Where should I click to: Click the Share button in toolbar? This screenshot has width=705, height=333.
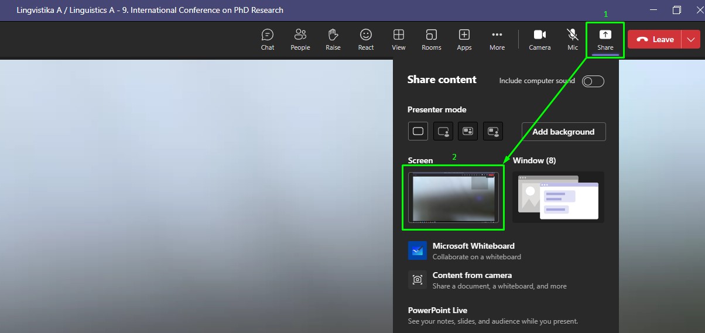click(x=605, y=39)
